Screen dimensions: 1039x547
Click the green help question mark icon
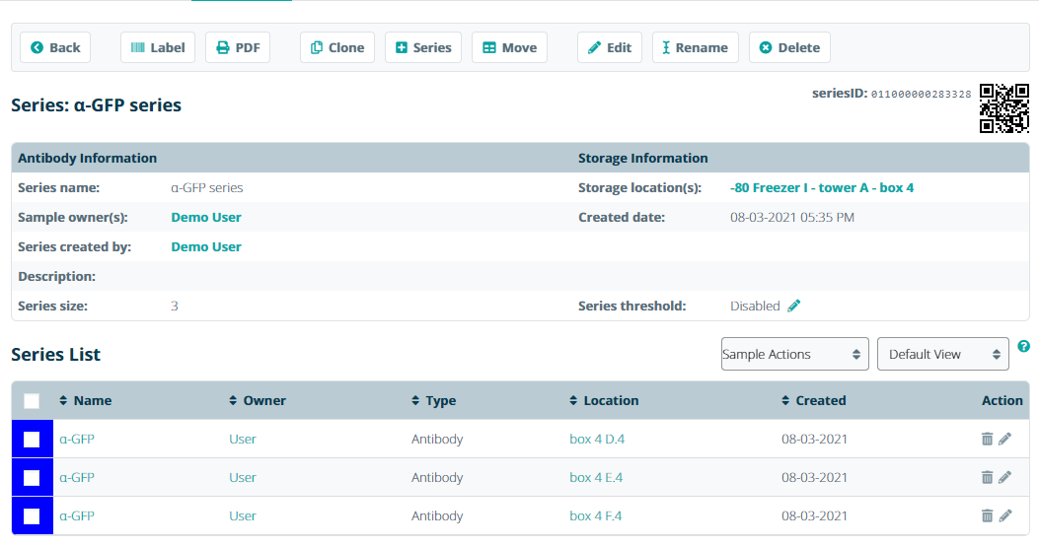click(x=1023, y=347)
